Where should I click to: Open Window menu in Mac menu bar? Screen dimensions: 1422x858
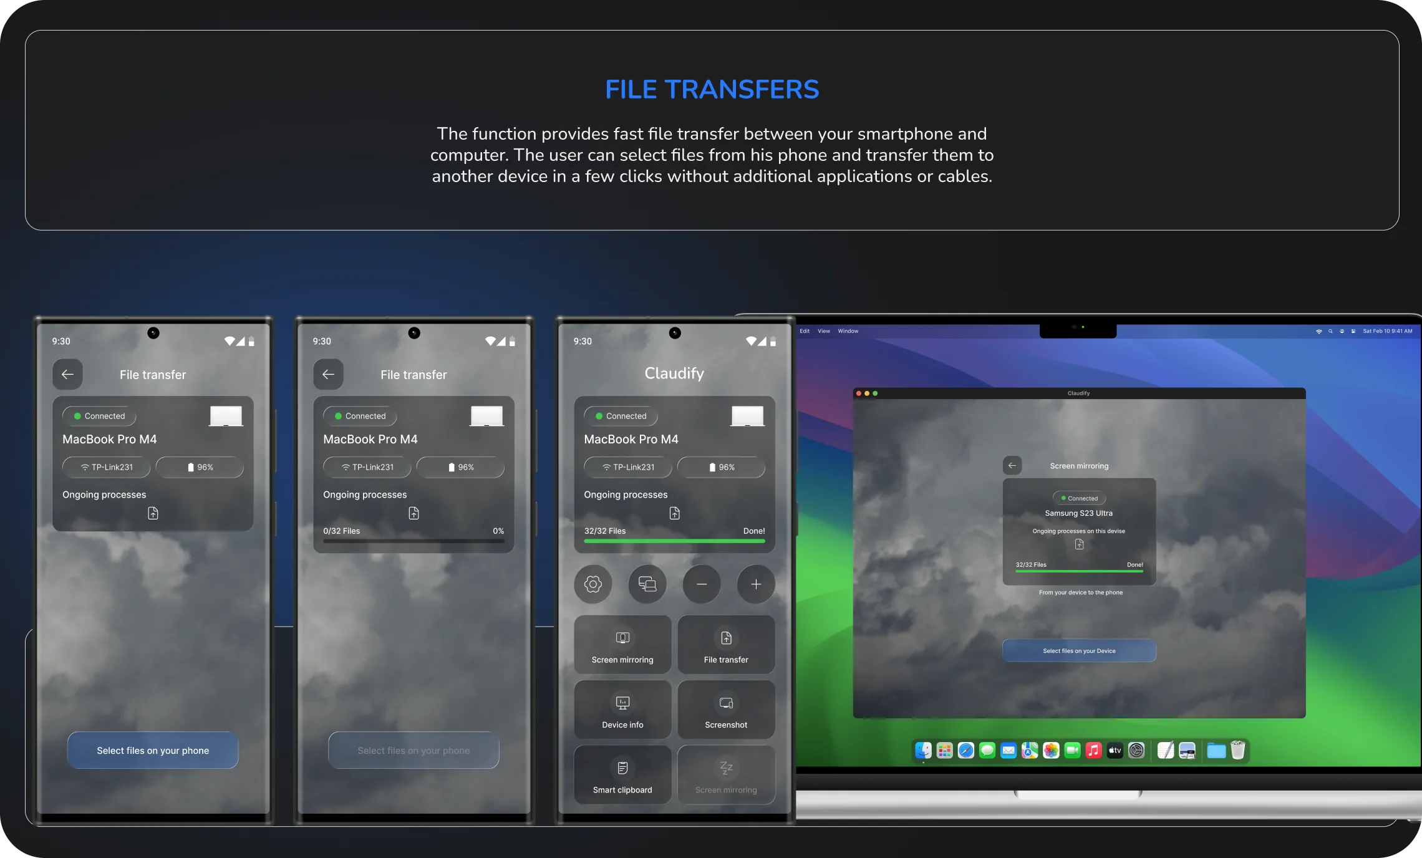pyautogui.click(x=848, y=331)
